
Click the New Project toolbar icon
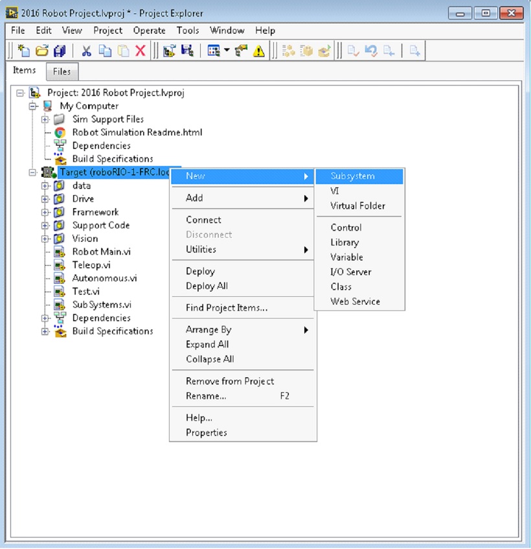coord(24,51)
